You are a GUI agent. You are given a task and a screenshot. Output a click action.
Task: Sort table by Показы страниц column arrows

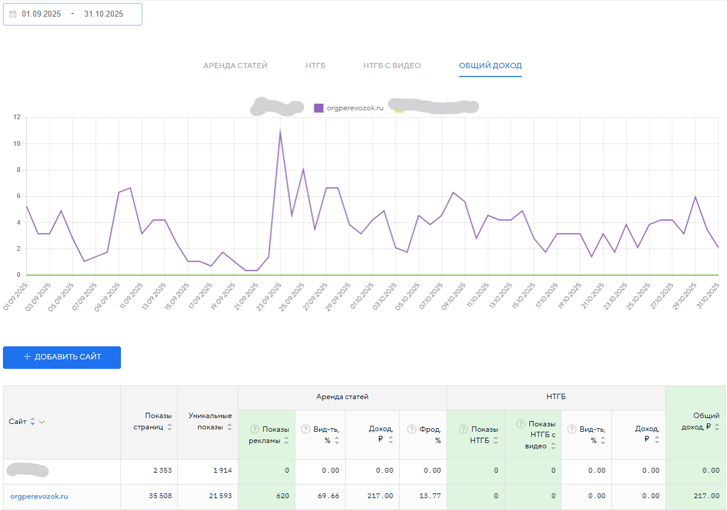point(170,427)
